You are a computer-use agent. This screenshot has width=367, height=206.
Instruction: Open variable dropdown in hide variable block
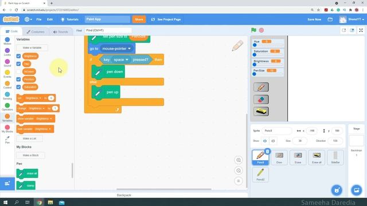pos(42,129)
